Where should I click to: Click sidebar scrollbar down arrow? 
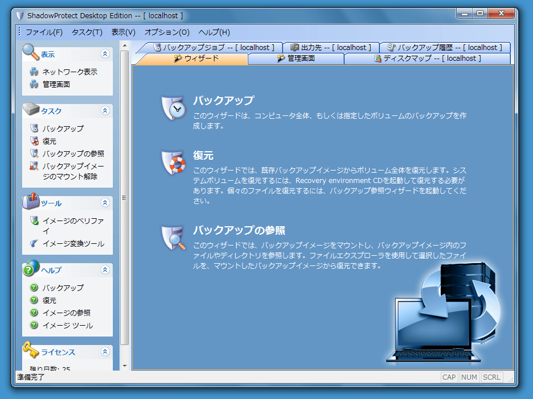[x=125, y=366]
